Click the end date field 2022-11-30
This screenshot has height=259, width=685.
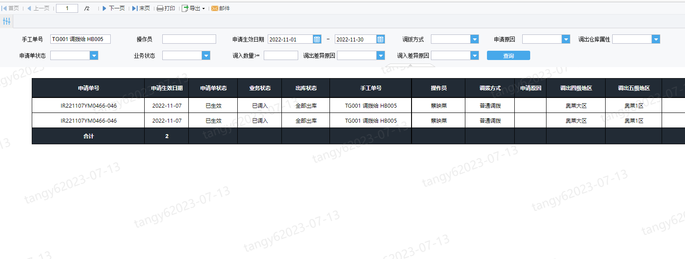pyautogui.click(x=356, y=39)
